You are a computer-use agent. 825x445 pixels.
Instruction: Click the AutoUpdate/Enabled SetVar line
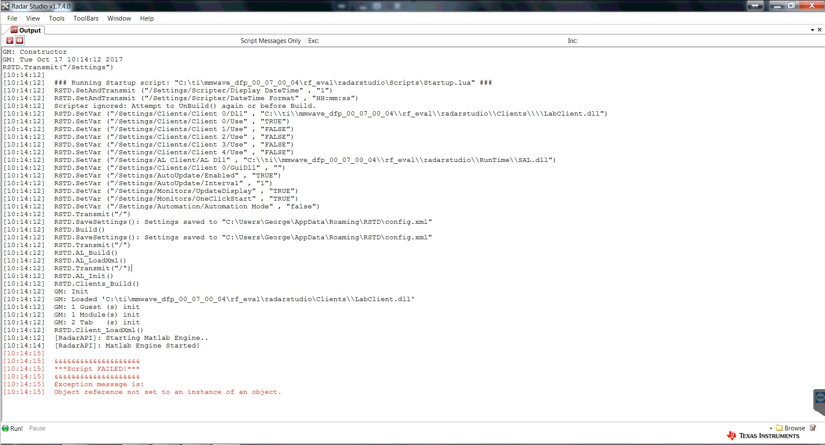[168, 175]
